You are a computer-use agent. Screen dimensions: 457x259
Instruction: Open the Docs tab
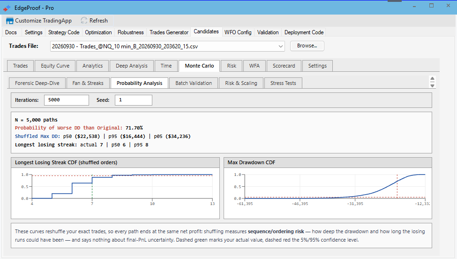[x=11, y=32]
